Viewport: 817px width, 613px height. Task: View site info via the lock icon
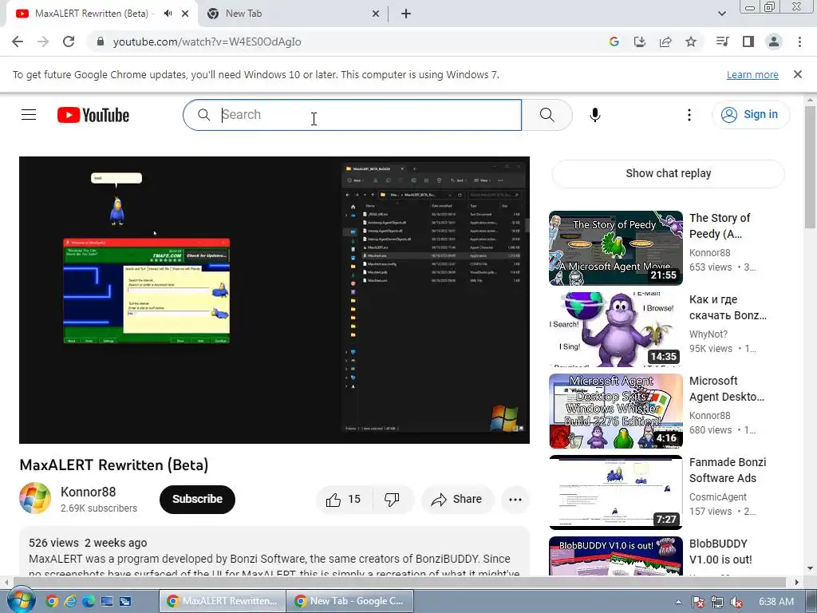coord(101,42)
